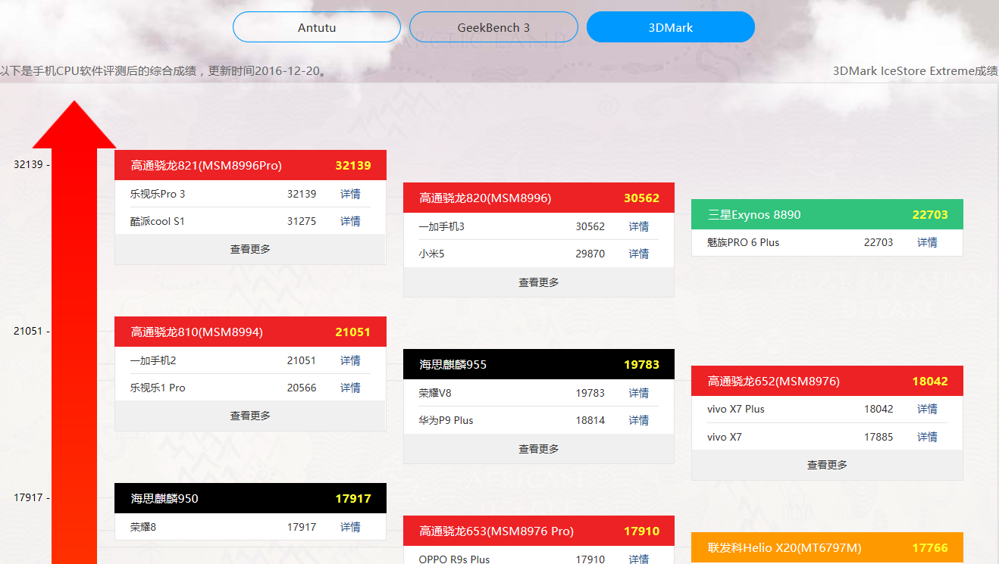Show more devices under 骁龙810
Viewport: 999px width, 564px height.
click(x=250, y=416)
